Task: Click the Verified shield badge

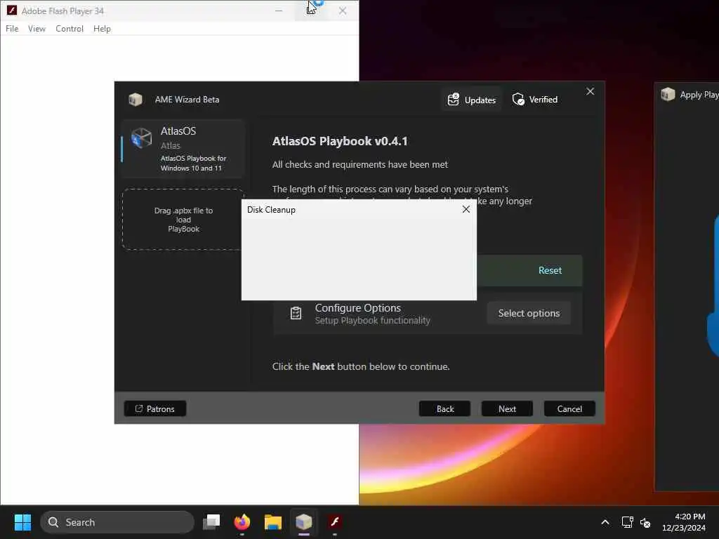Action: pos(534,100)
